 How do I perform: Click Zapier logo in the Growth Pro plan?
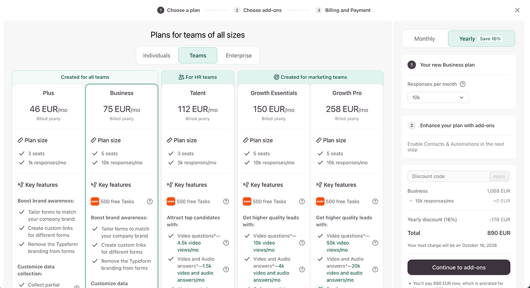[x=320, y=202]
